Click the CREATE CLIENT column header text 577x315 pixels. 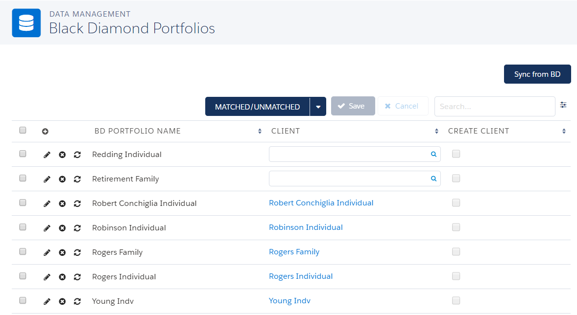[479, 131]
